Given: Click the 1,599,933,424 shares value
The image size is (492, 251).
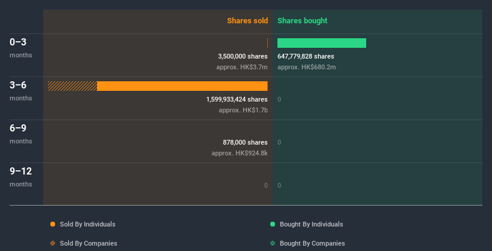Looking at the screenshot, I should pos(237,99).
